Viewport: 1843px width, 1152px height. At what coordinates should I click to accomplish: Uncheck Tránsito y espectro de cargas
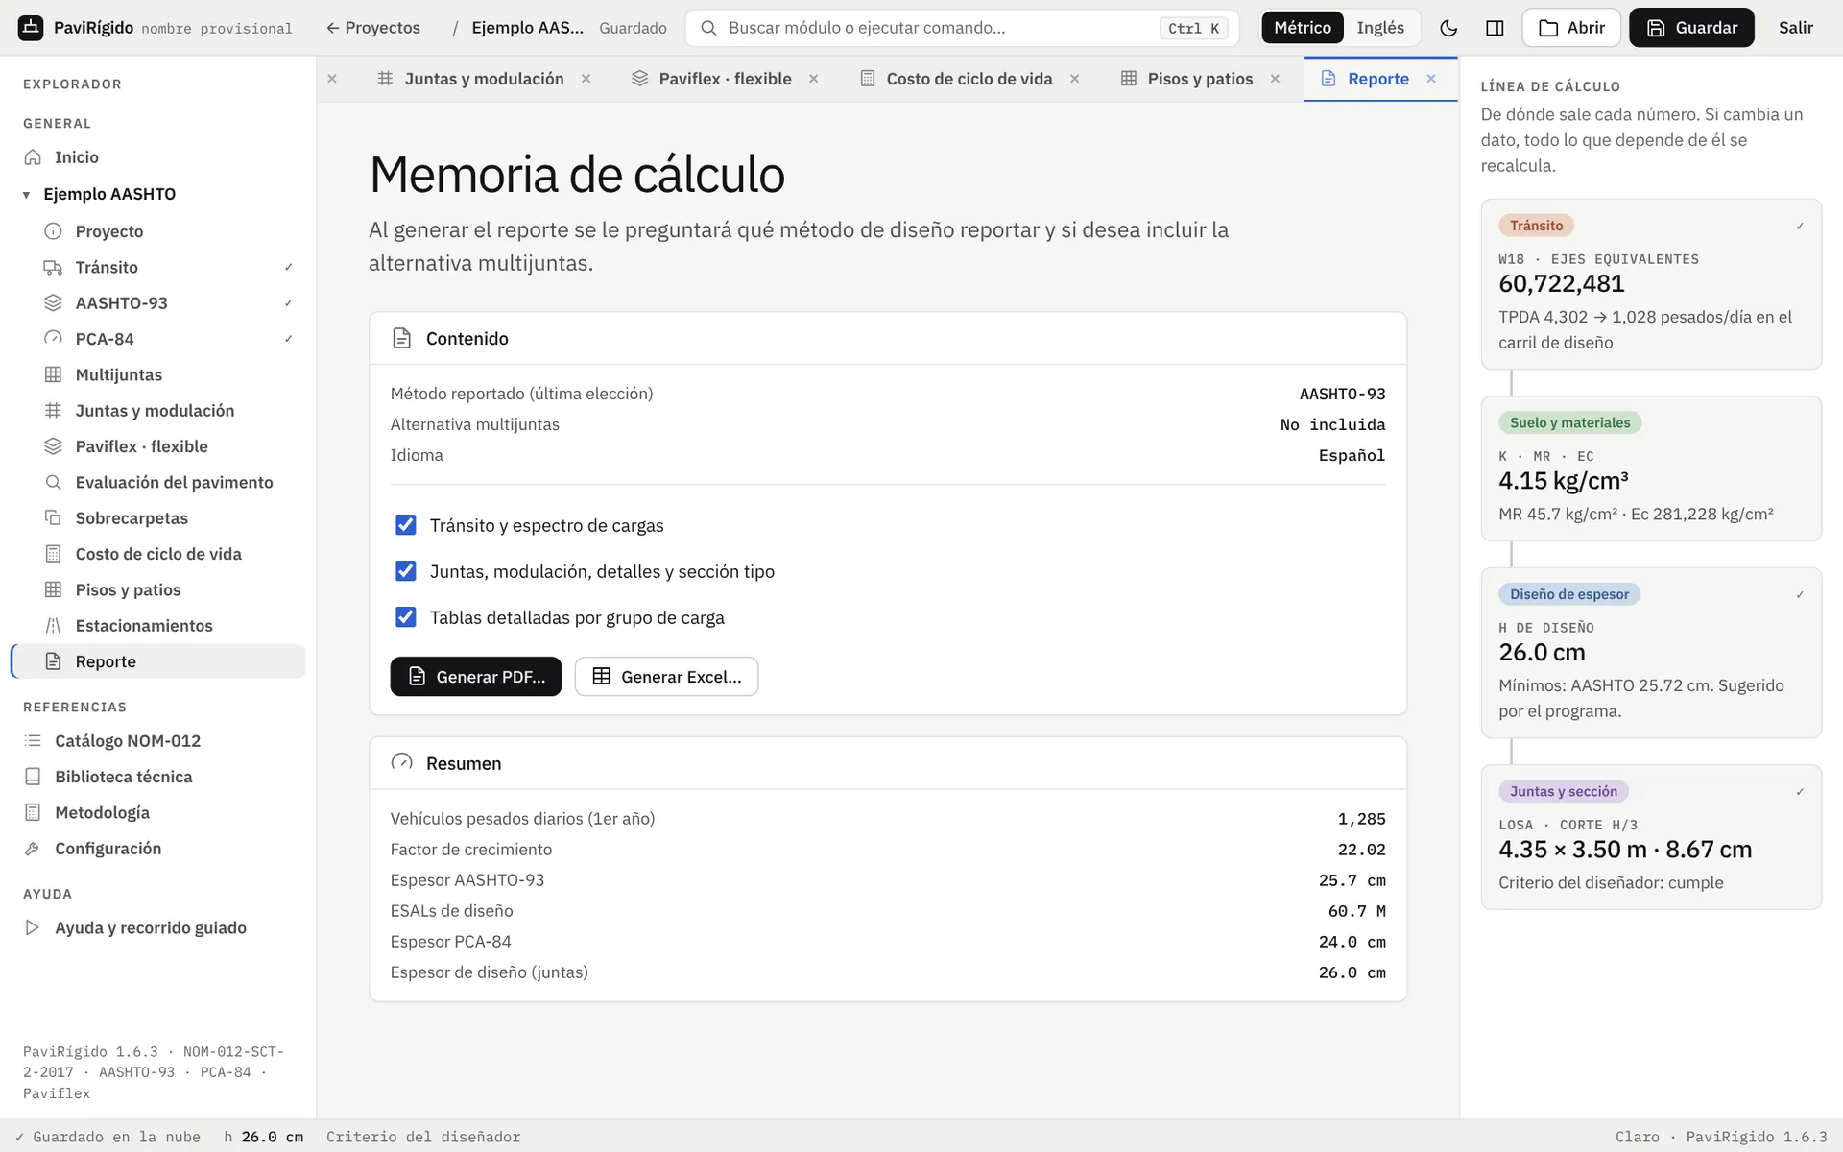[406, 525]
